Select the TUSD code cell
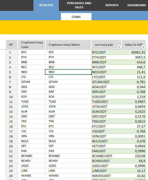Viewport: 148px width, 180px height. tap(32, 102)
